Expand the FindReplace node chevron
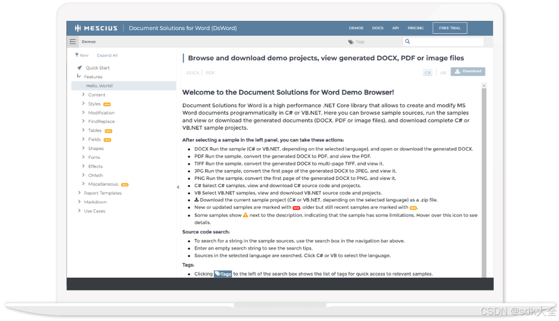The image size is (559, 321). coord(84,121)
